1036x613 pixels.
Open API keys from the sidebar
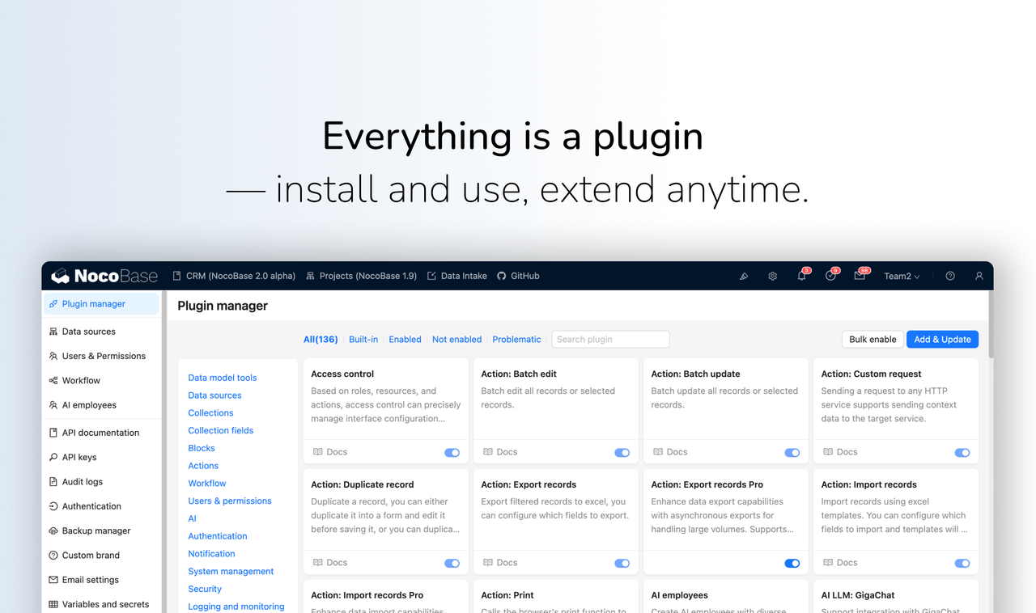coord(79,457)
